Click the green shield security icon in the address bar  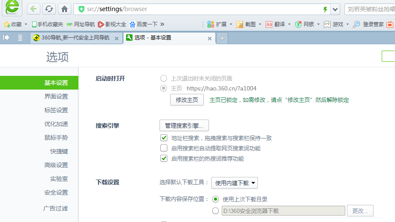81,9
